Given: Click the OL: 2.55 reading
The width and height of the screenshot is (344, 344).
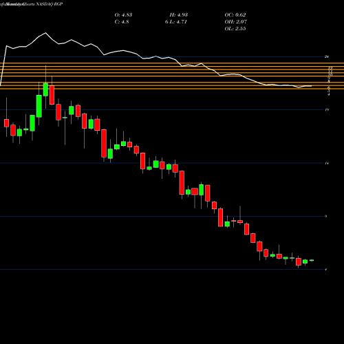Looking at the screenshot, I should pyautogui.click(x=235, y=29).
